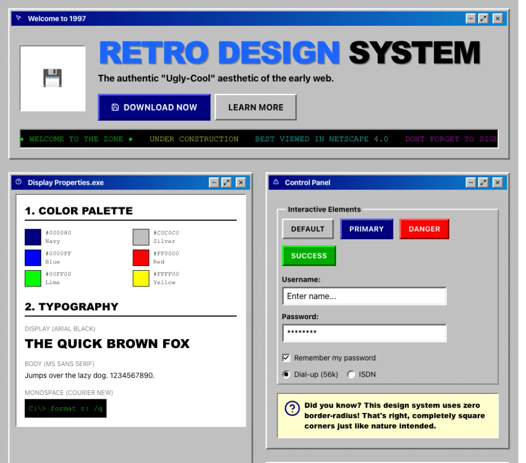Click the cursor icon in Welcome to 1997 titlebar
The width and height of the screenshot is (526, 463).
18,18
